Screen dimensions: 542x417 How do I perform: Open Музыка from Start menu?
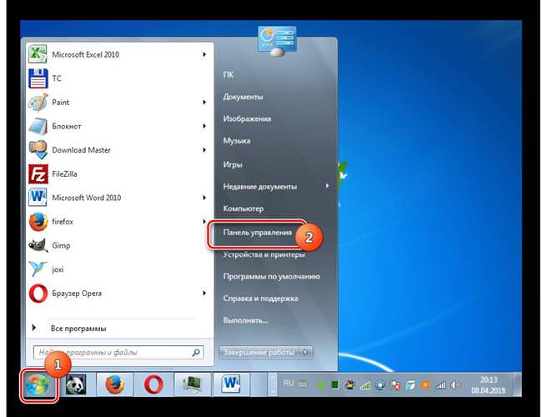point(237,141)
